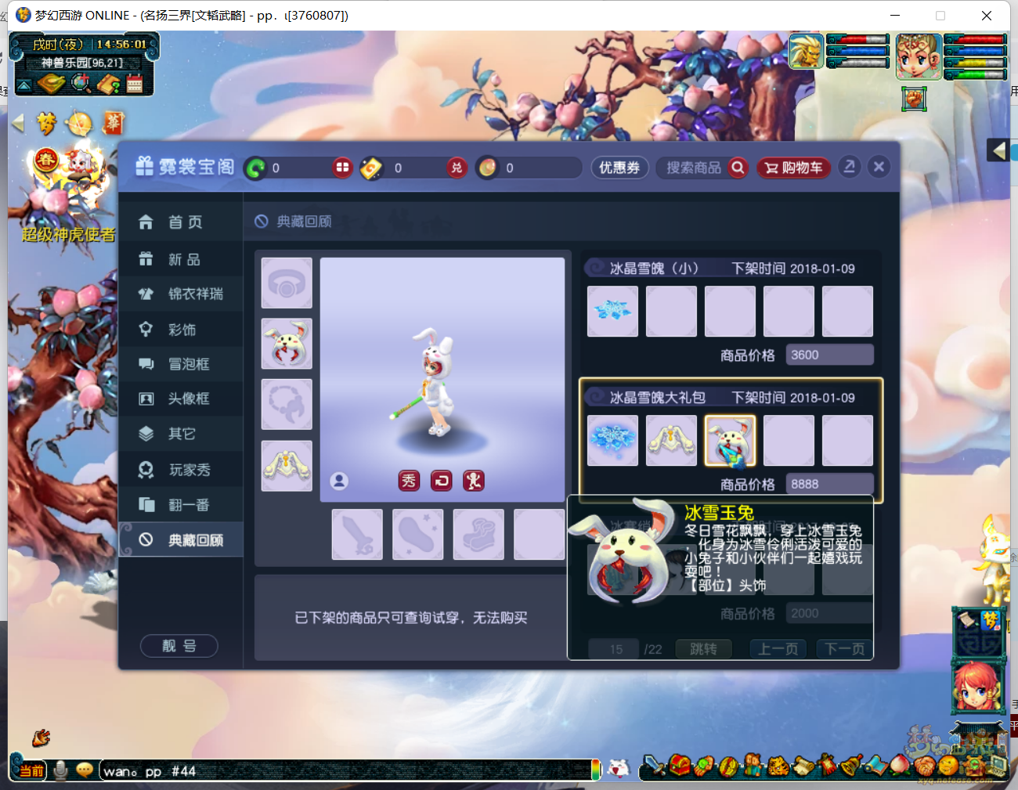Go to 玩家秀 player show
Screen dimensions: 1018x790
(x=180, y=470)
